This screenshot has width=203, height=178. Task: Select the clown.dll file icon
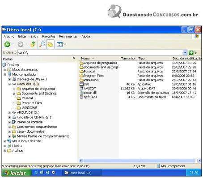(81, 93)
